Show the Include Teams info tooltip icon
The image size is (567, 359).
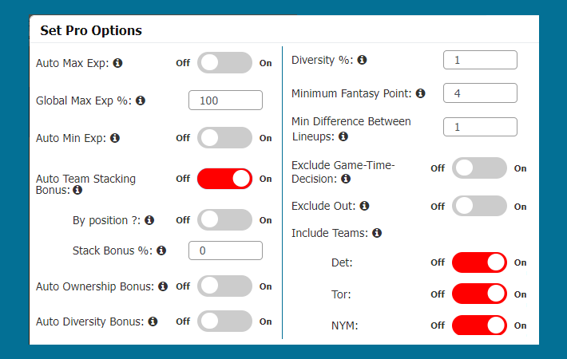click(377, 233)
